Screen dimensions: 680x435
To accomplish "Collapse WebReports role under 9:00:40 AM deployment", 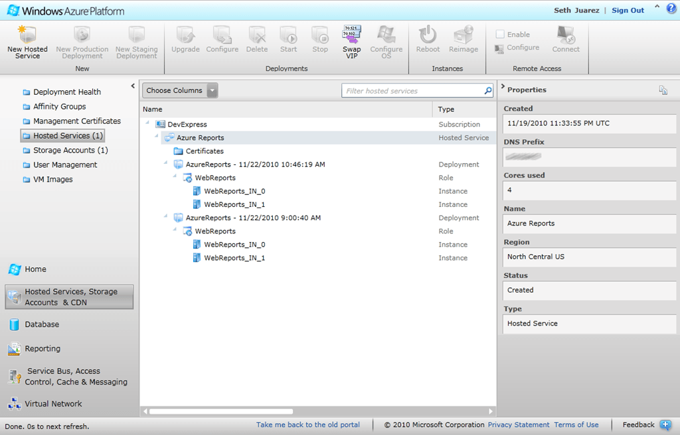I will tap(175, 229).
